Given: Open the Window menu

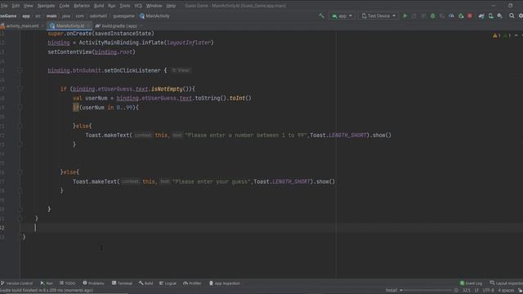Looking at the screenshot, I should pos(154,6).
